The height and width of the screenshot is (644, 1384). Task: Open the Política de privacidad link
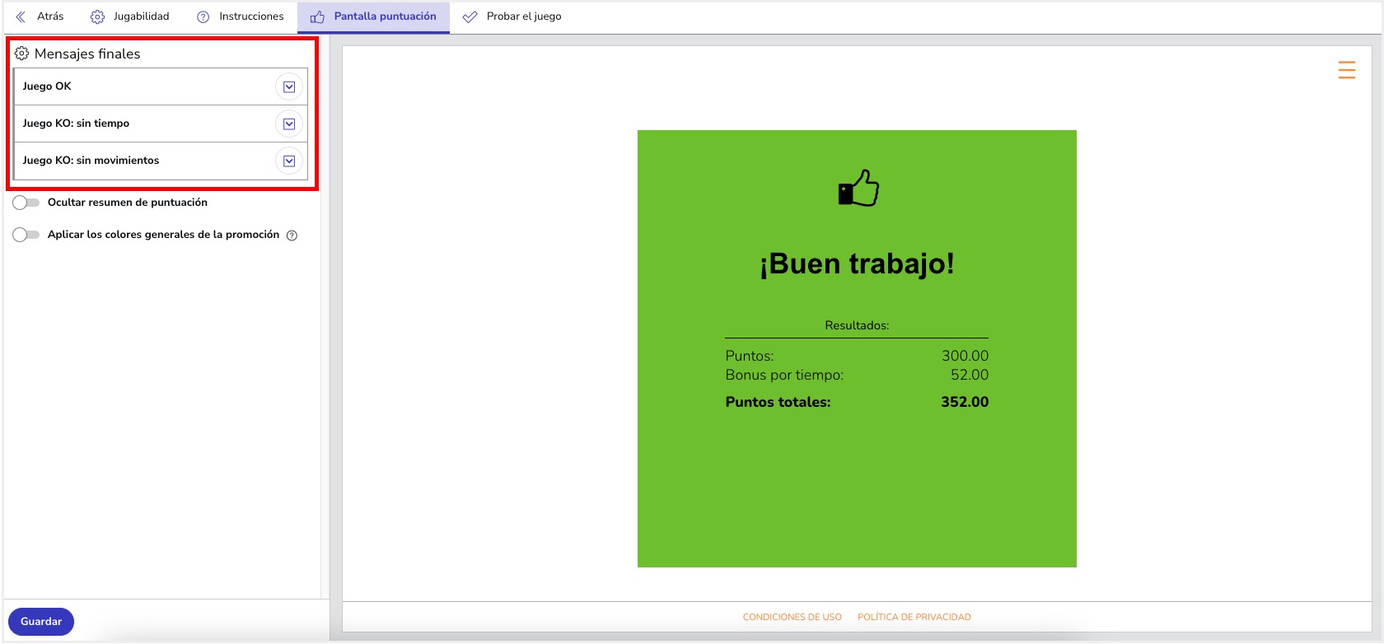pyautogui.click(x=914, y=617)
